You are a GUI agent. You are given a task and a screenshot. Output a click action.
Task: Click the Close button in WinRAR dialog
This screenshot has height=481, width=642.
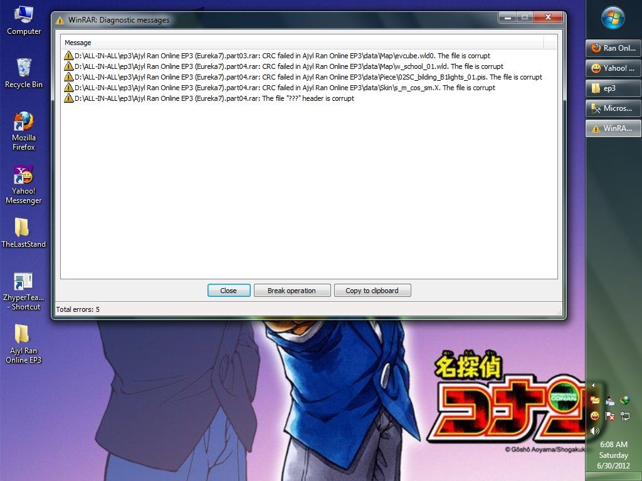coord(229,291)
